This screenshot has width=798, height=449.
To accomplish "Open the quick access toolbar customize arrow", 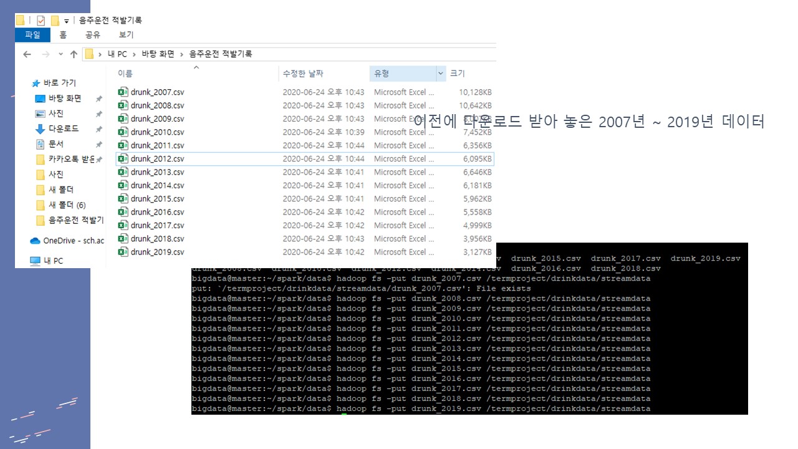I will point(67,21).
